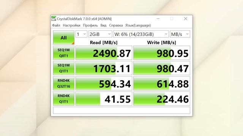The height and width of the screenshot is (136, 243).
Task: Run all benchmarks with All button
Action: point(64,38)
